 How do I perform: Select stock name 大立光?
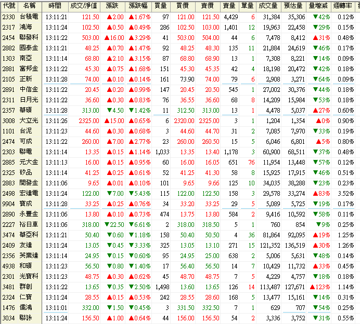point(29,120)
